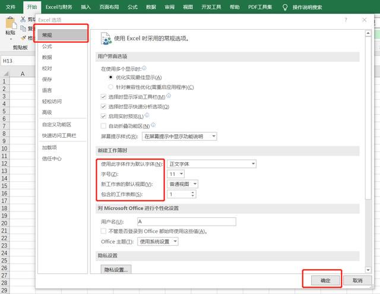
Task: Select 保存 in the options sidebar
Action: point(62,79)
